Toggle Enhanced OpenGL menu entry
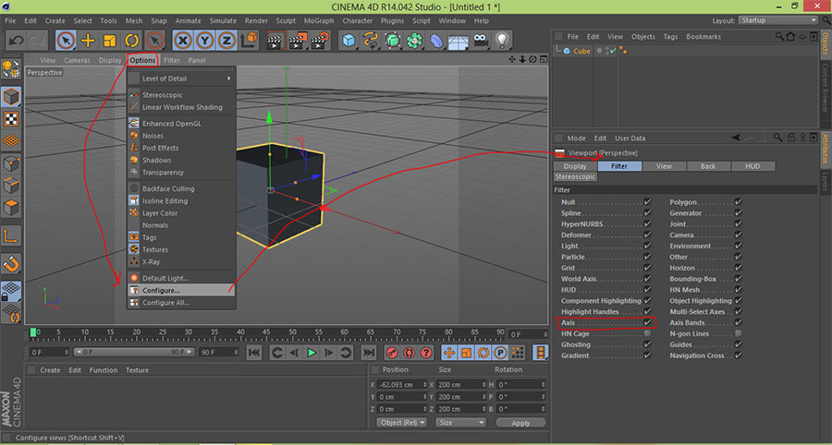832x445 pixels. click(181, 124)
